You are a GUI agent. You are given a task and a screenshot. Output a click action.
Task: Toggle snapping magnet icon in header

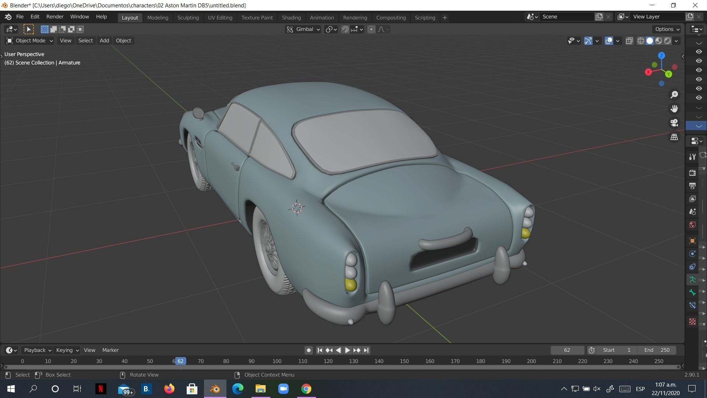click(x=345, y=29)
